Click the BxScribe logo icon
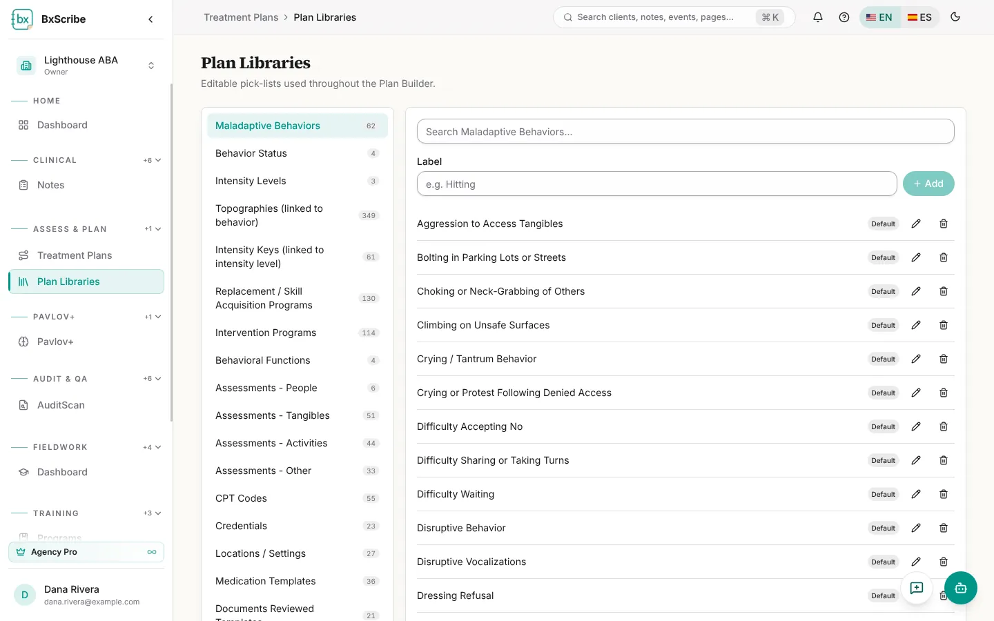Screen dimensions: 994x621 pyautogui.click(x=22, y=19)
